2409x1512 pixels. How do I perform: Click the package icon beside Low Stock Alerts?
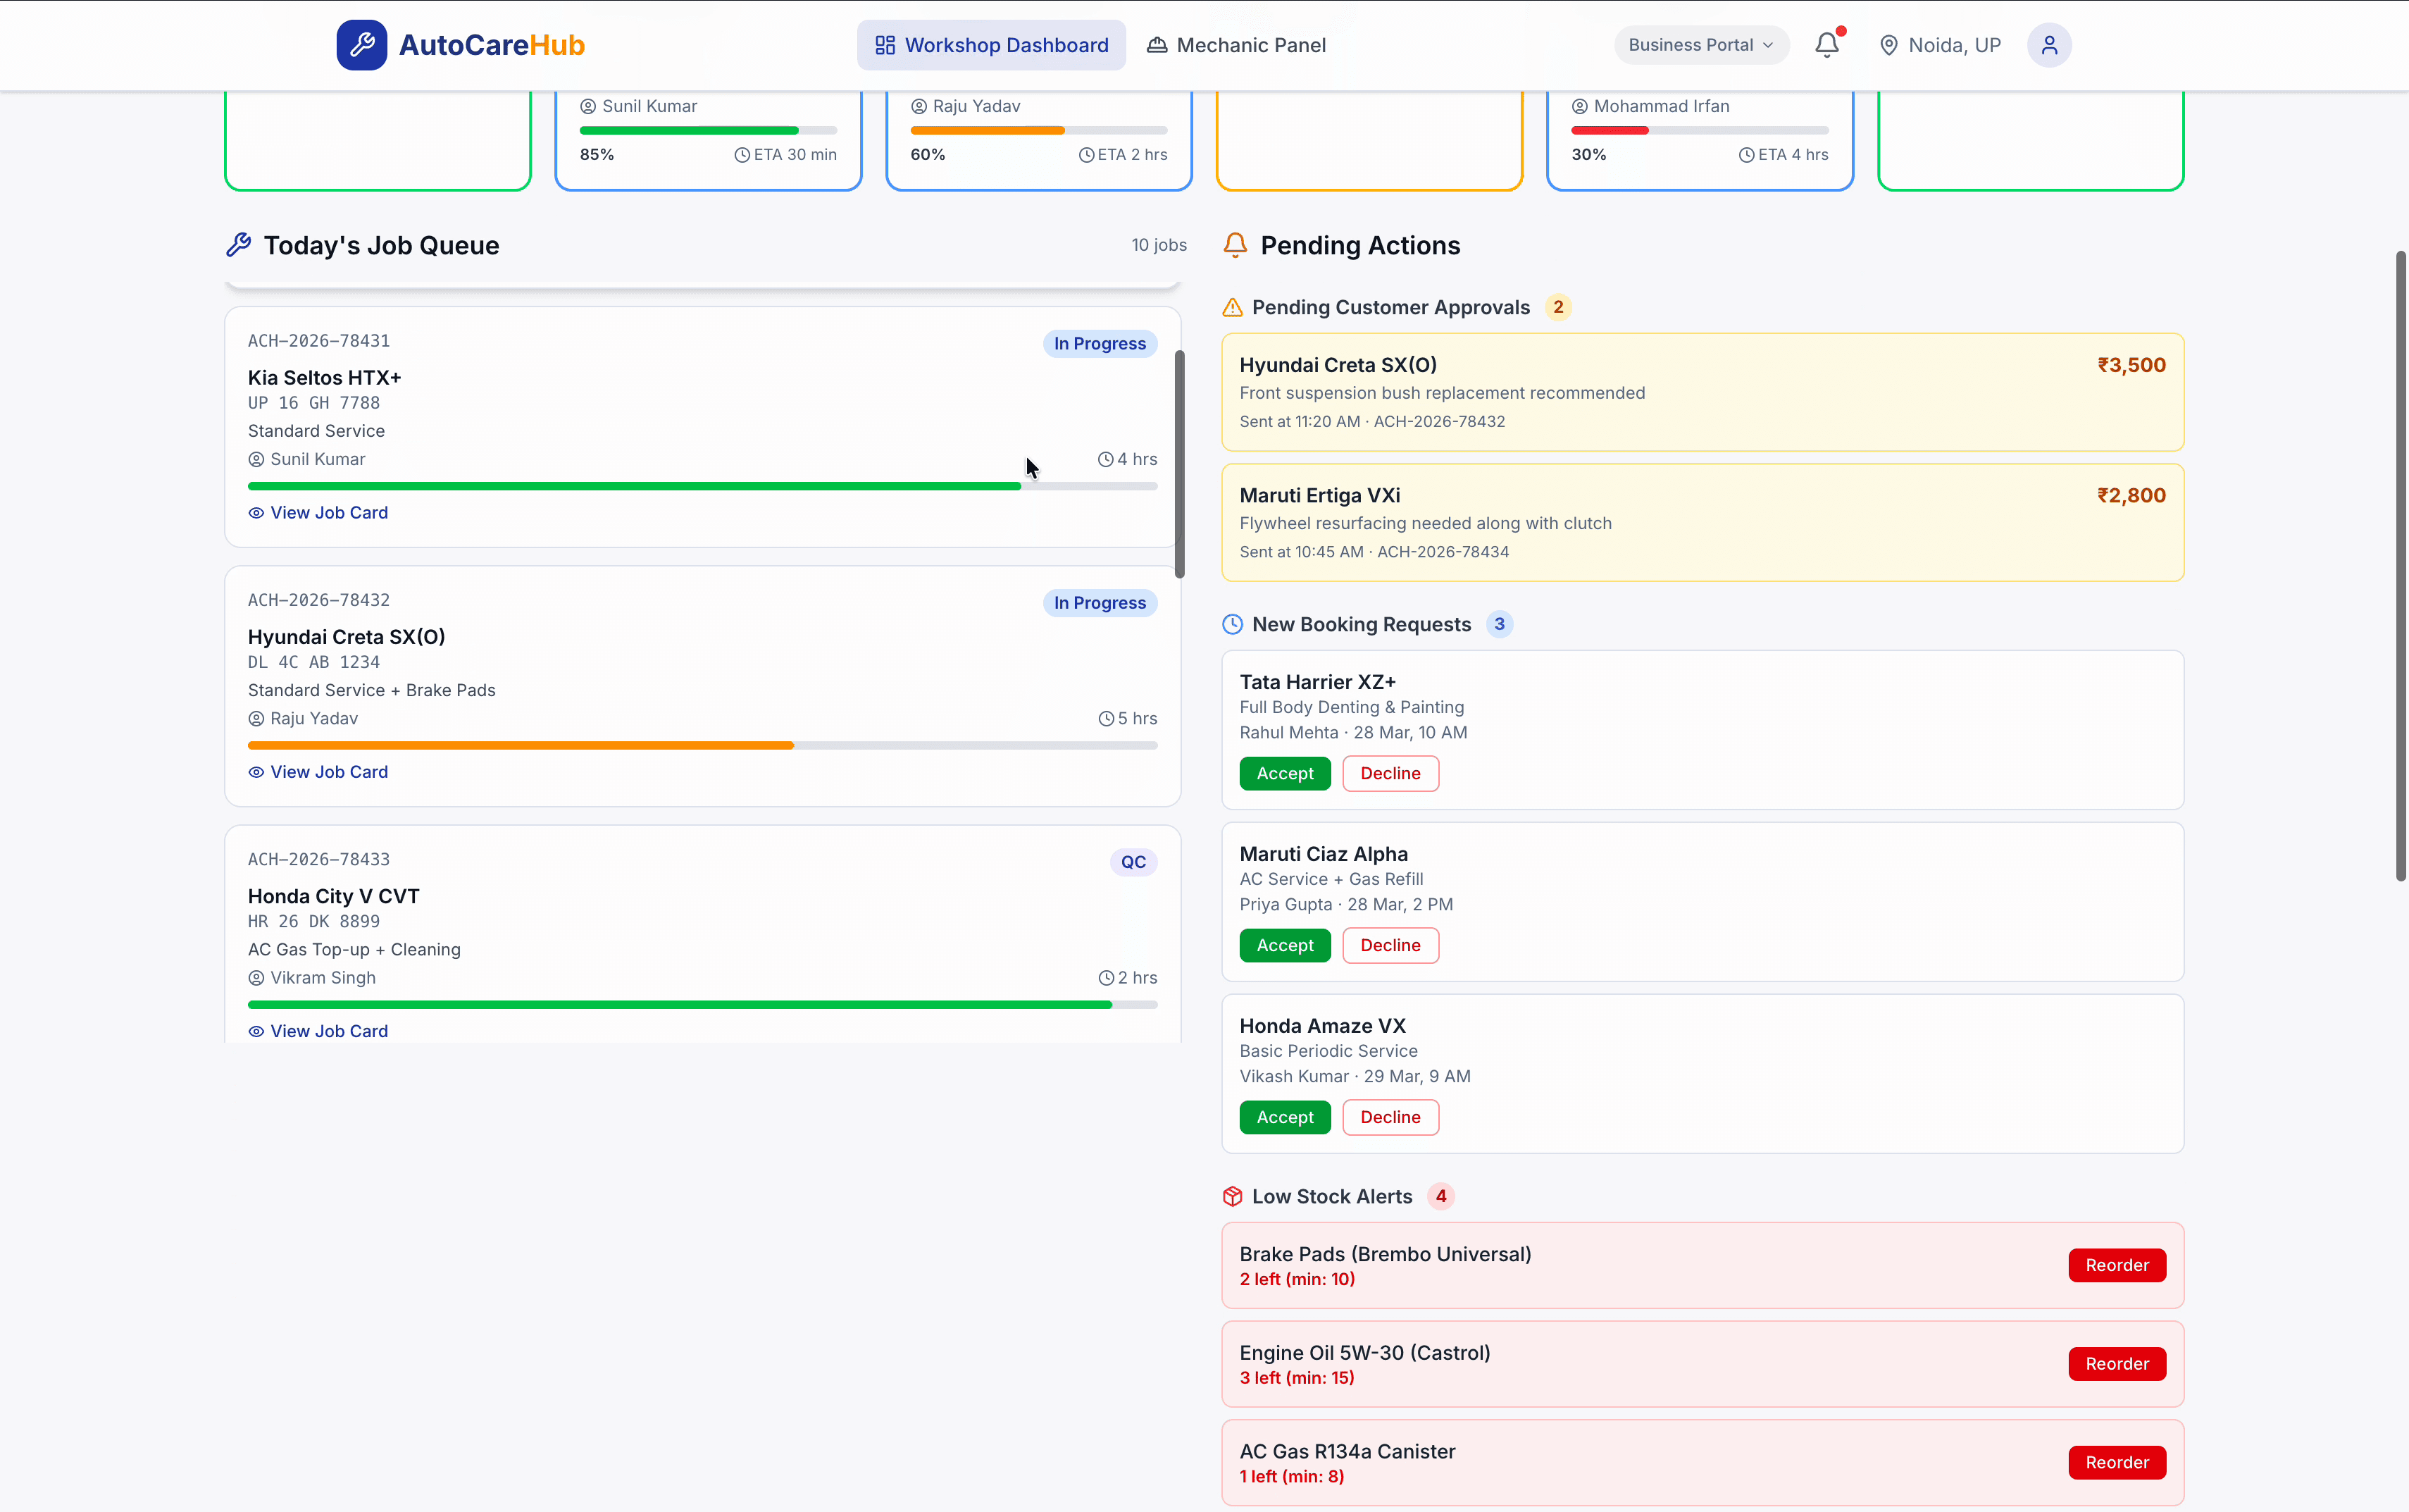[x=1233, y=1196]
